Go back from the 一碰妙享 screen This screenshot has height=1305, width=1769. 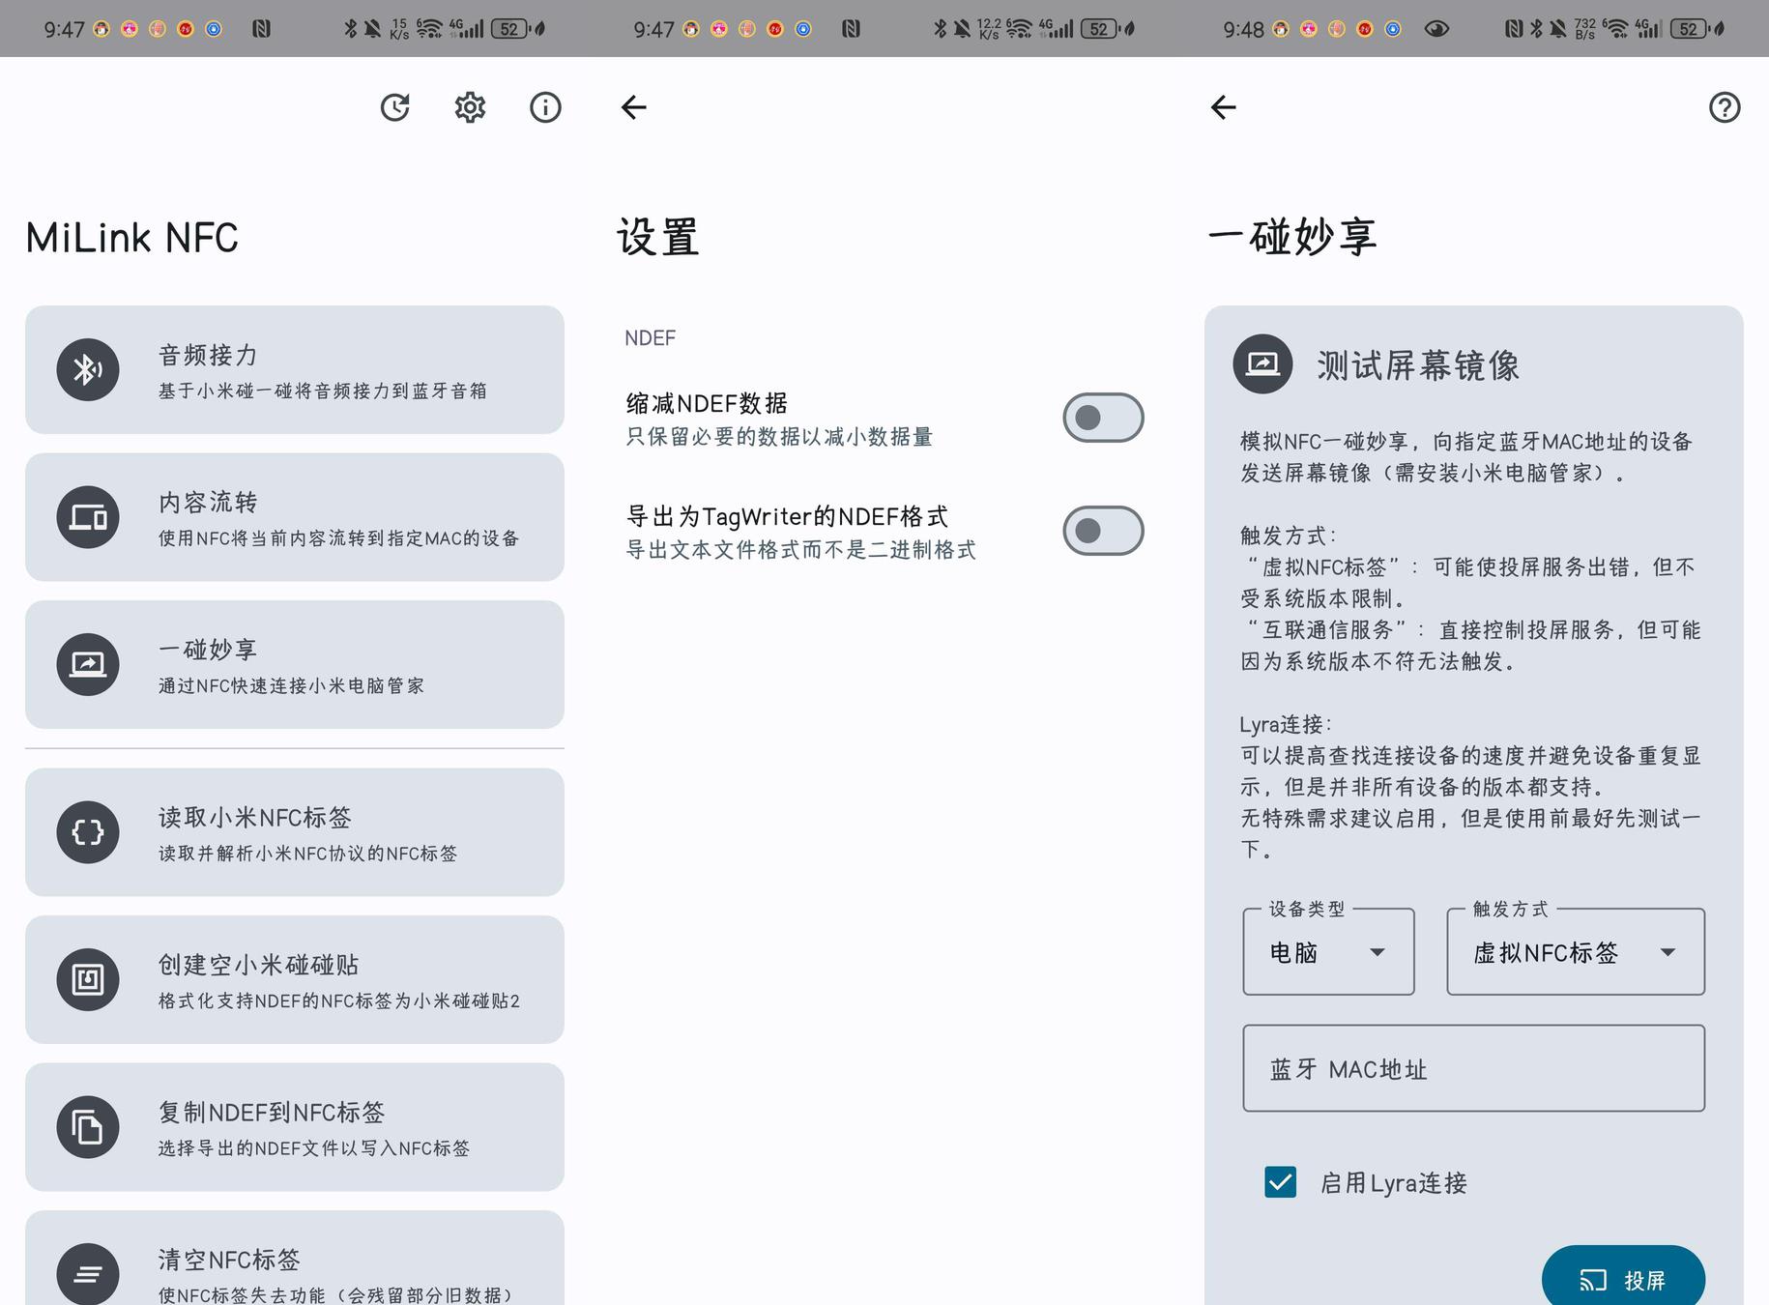click(1224, 107)
